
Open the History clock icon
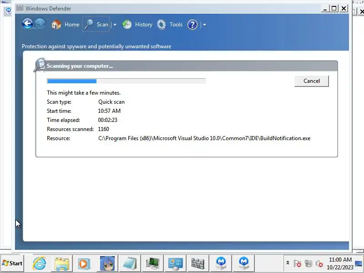pos(127,25)
